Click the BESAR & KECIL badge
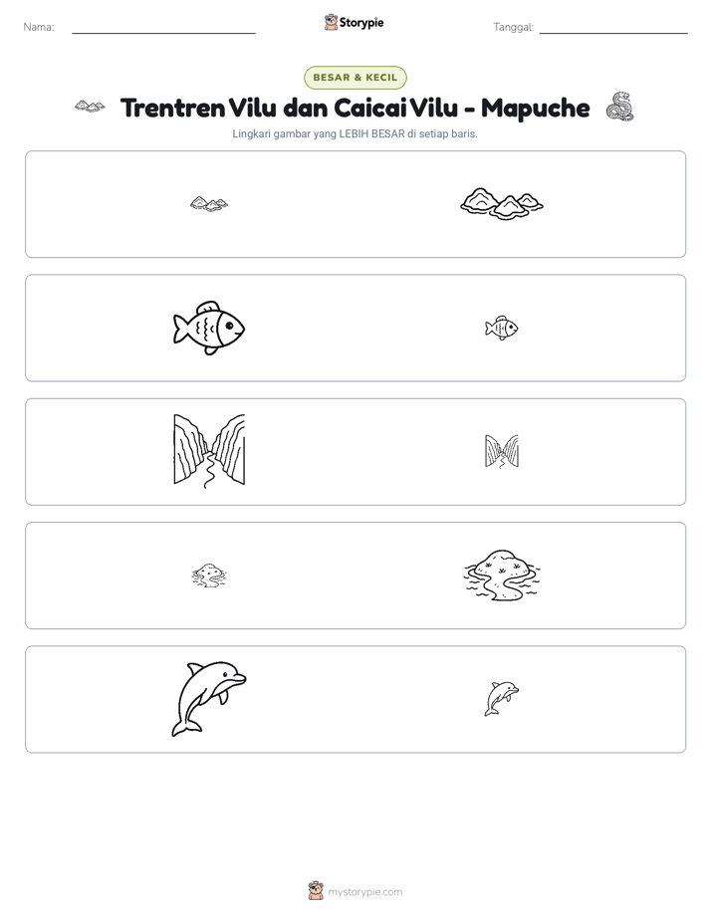This screenshot has height=920, width=711. click(355, 78)
